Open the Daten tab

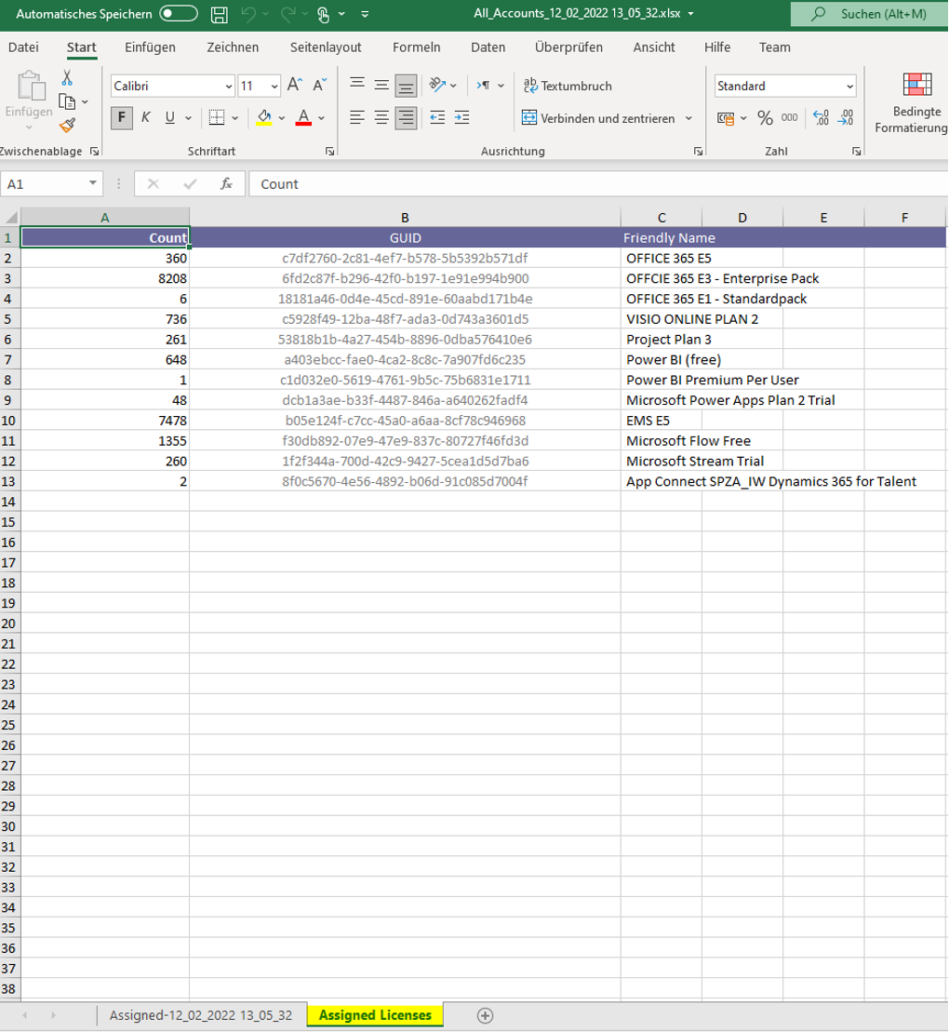[x=488, y=47]
